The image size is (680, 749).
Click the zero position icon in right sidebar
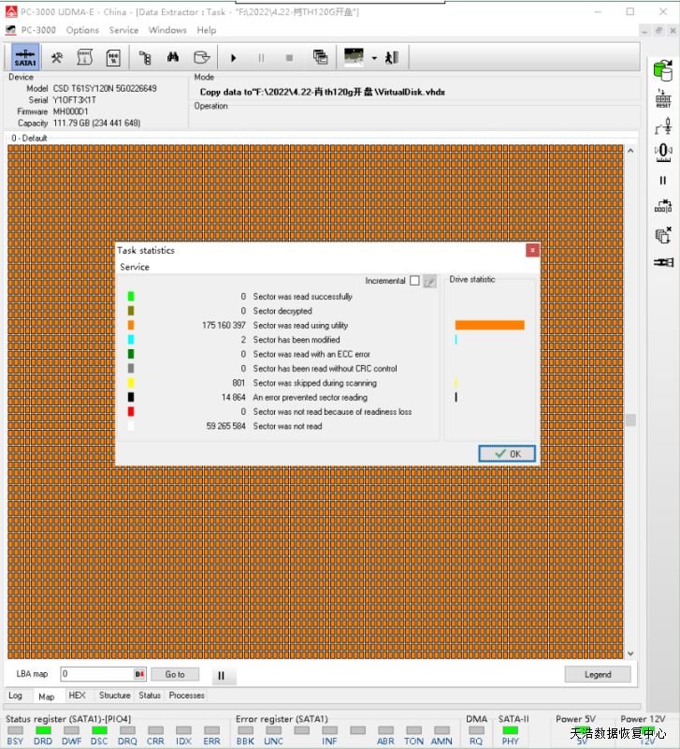[663, 150]
